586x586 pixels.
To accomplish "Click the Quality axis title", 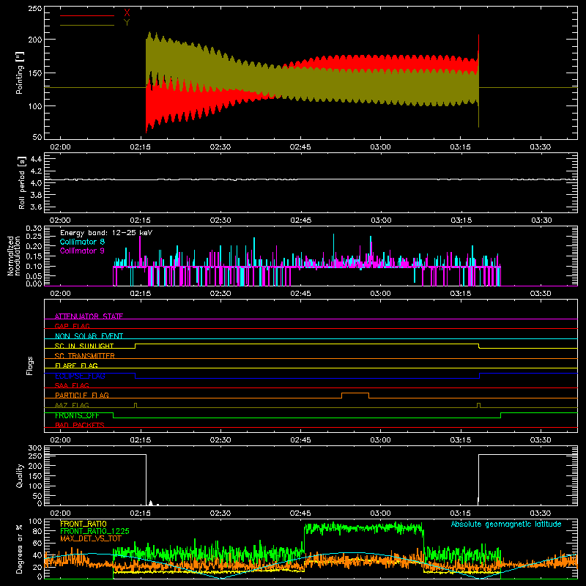I will pos(20,475).
